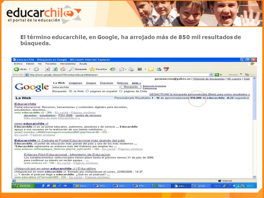The width and height of the screenshot is (264, 198).
Task: Open the 'centro de recursos' sitelink
Action: [x=88, y=115]
